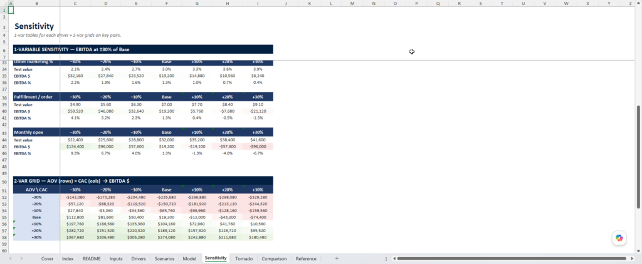Viewport: 642px width, 264px height.
Task: Select cell with value -$142,080
Action: pyautogui.click(x=75, y=198)
